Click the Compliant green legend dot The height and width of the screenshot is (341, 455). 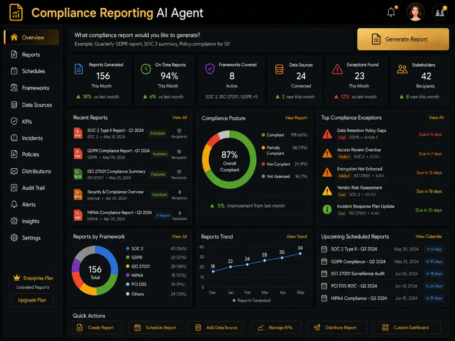[263, 135]
